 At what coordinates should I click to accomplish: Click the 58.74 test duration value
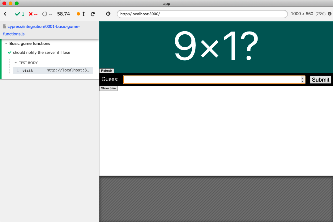(63, 14)
